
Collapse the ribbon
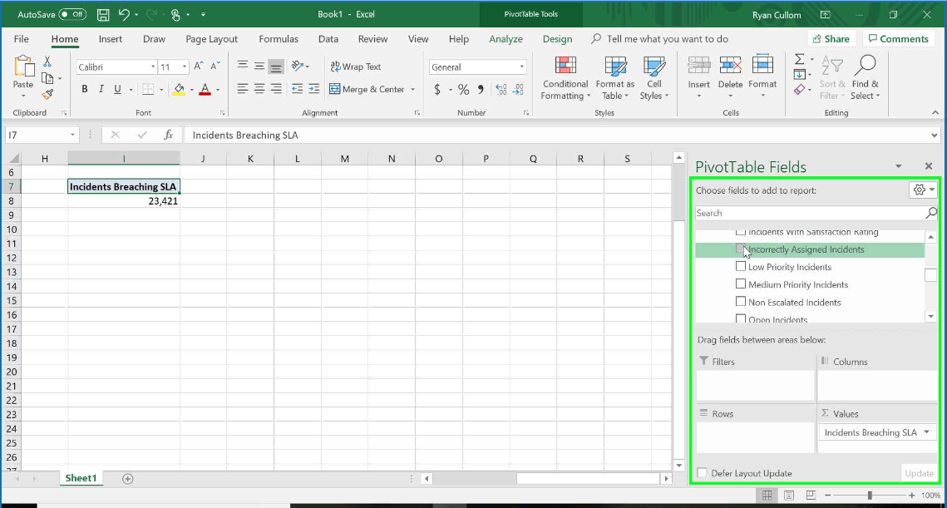(x=935, y=112)
